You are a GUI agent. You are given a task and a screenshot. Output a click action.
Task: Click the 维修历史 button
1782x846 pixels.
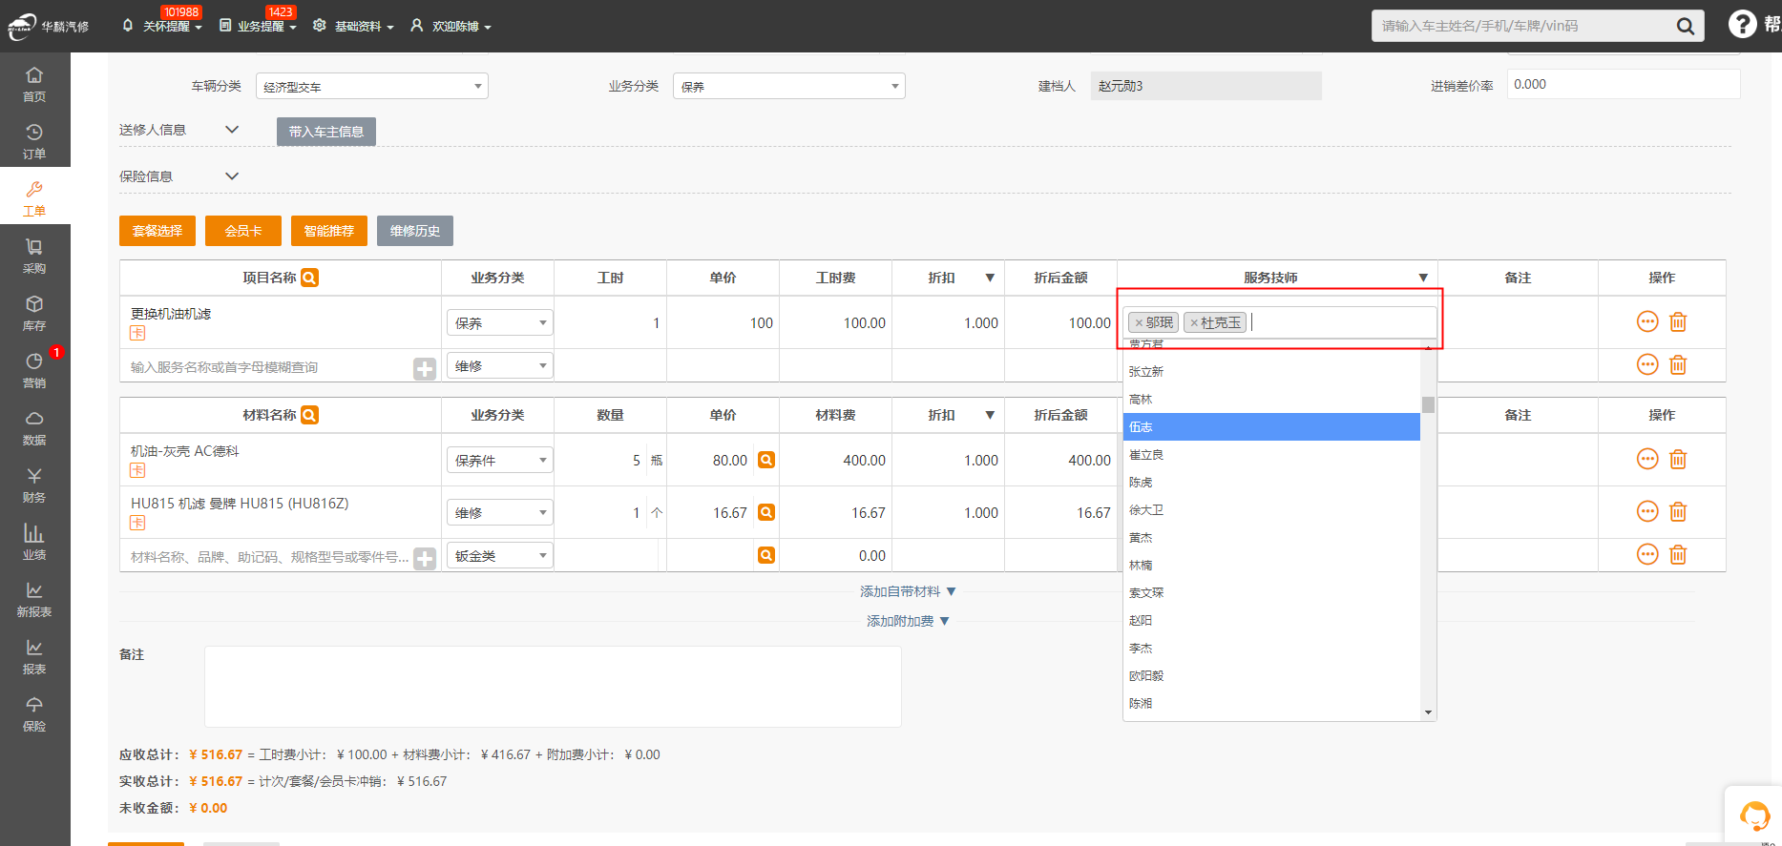pyautogui.click(x=415, y=231)
